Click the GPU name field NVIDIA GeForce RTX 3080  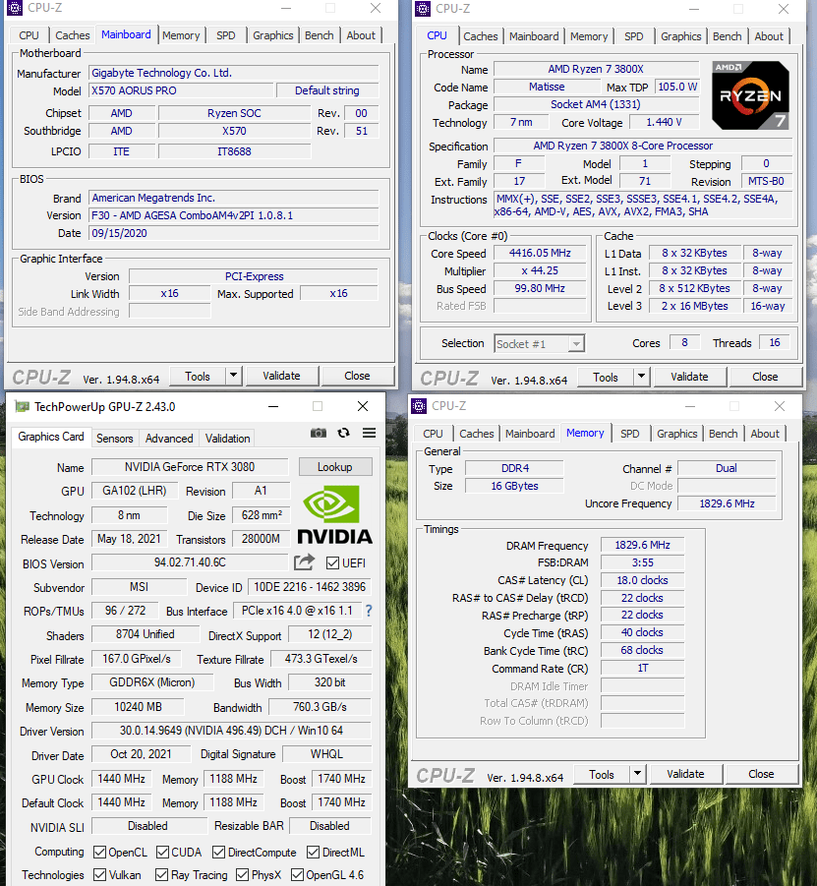190,467
